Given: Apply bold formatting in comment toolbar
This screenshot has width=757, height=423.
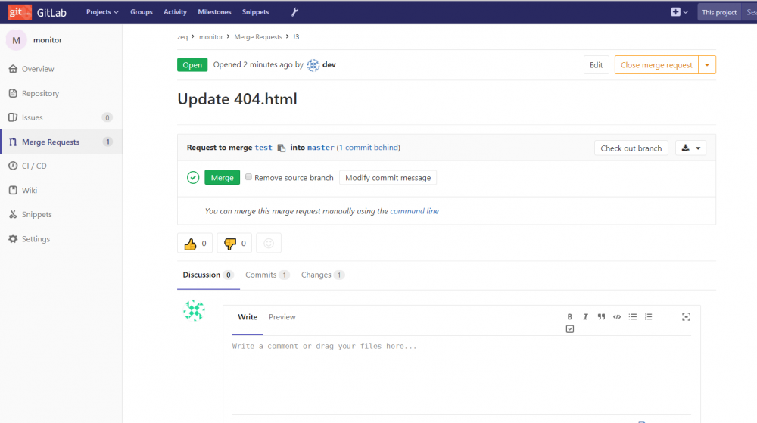Looking at the screenshot, I should tap(570, 317).
